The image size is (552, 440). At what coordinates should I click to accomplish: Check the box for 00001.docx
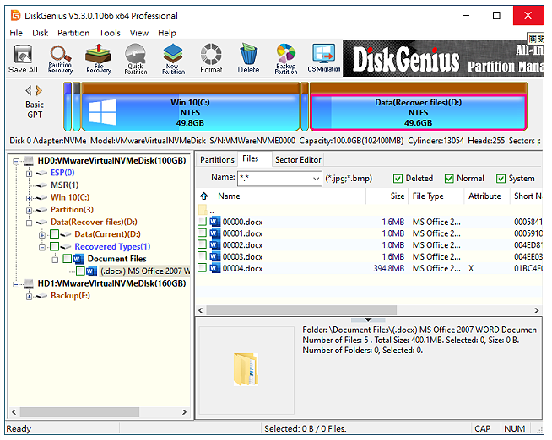pyautogui.click(x=202, y=233)
